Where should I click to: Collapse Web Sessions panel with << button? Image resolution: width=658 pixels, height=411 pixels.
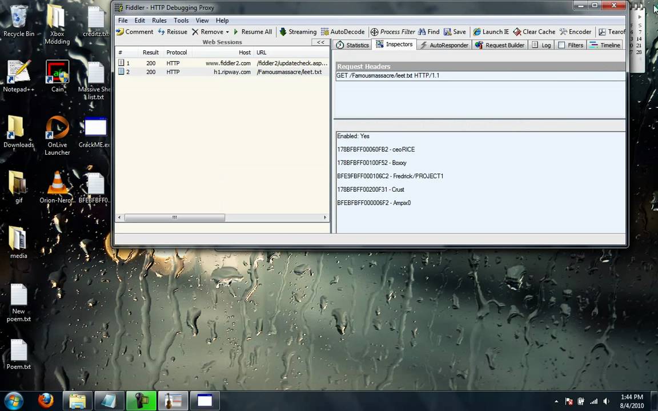[x=320, y=42]
